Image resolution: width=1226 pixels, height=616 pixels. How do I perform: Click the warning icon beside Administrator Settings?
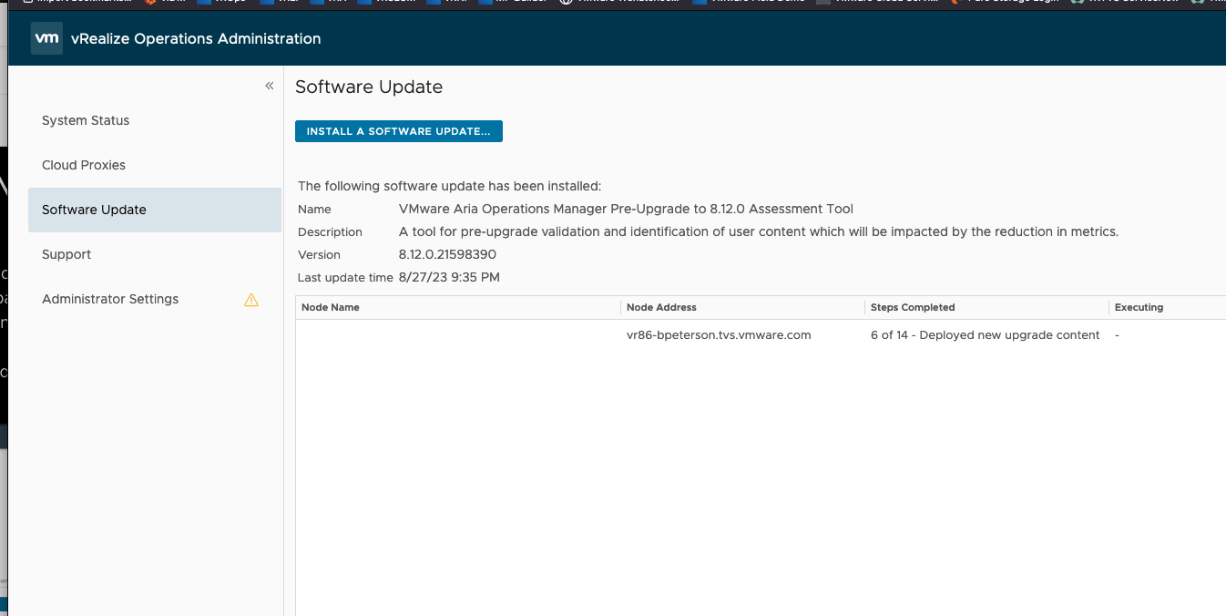[251, 299]
